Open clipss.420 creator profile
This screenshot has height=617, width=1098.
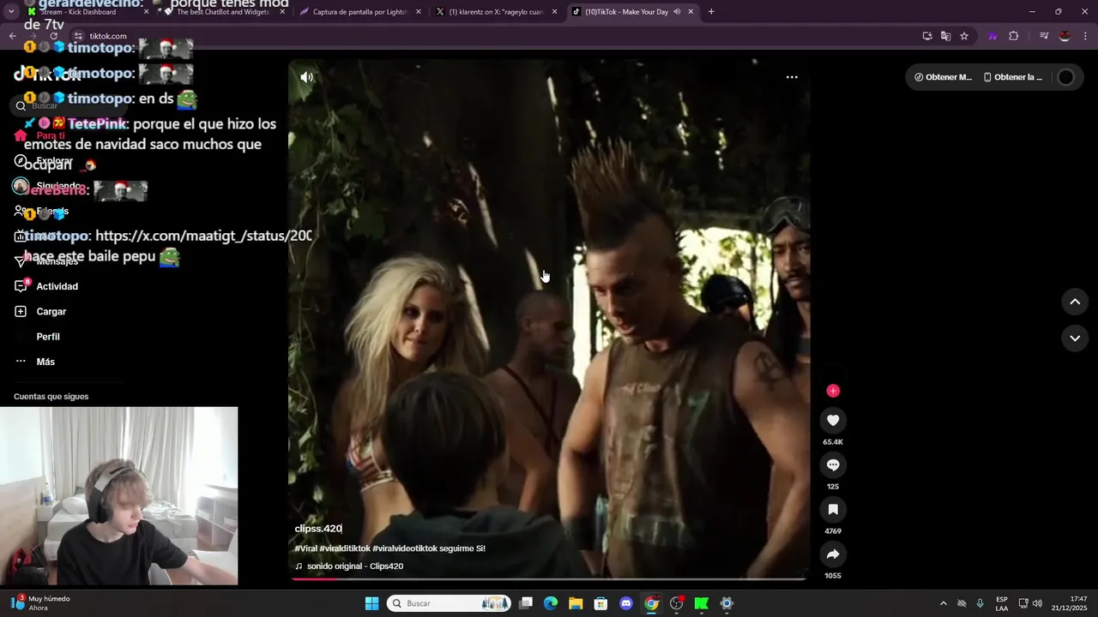318,529
